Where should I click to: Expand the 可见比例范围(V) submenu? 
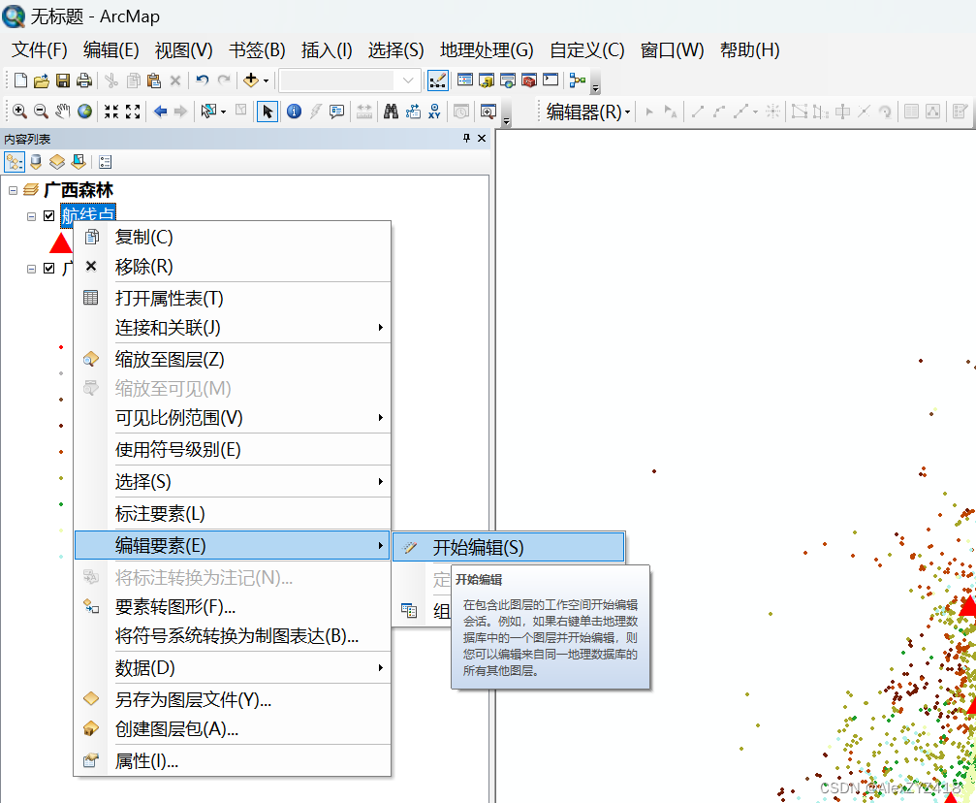233,417
